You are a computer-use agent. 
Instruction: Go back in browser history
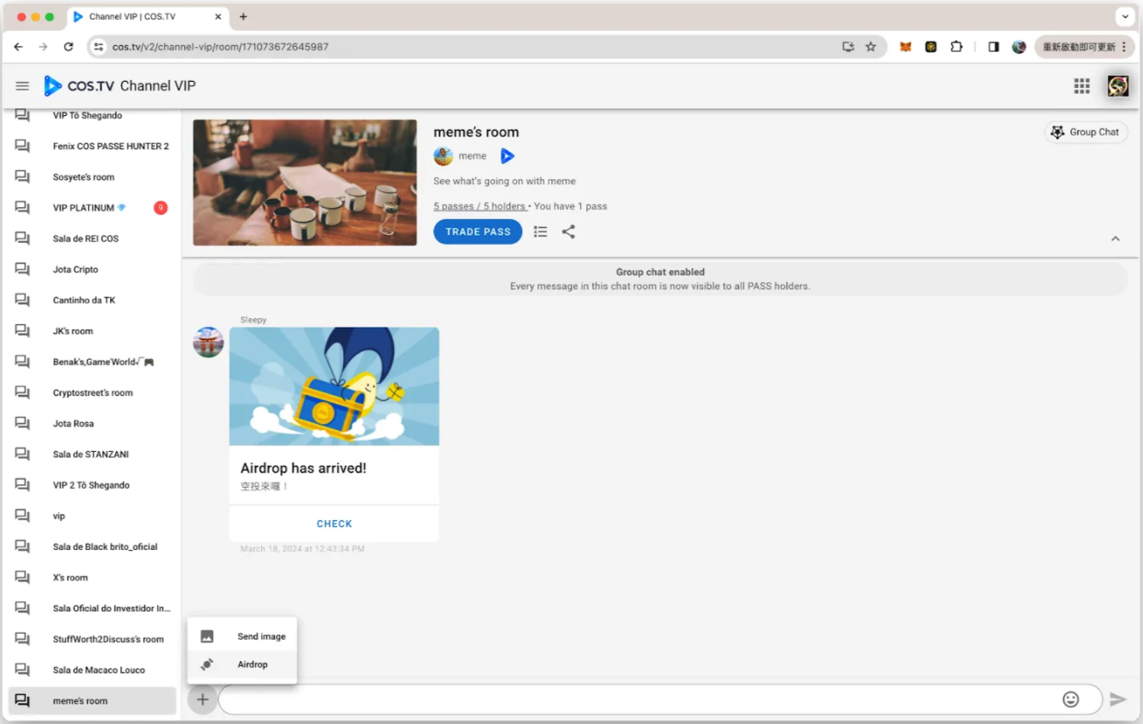click(x=18, y=47)
